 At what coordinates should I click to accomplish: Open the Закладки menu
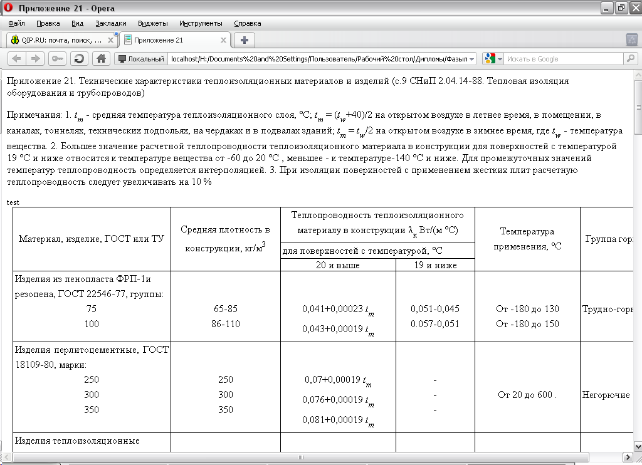tap(111, 23)
